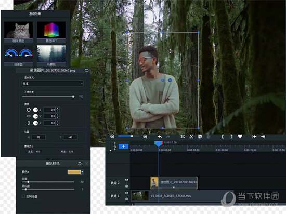Click the greyed-out icon before the brackets
The width and height of the screenshot is (286, 214).
point(209,137)
